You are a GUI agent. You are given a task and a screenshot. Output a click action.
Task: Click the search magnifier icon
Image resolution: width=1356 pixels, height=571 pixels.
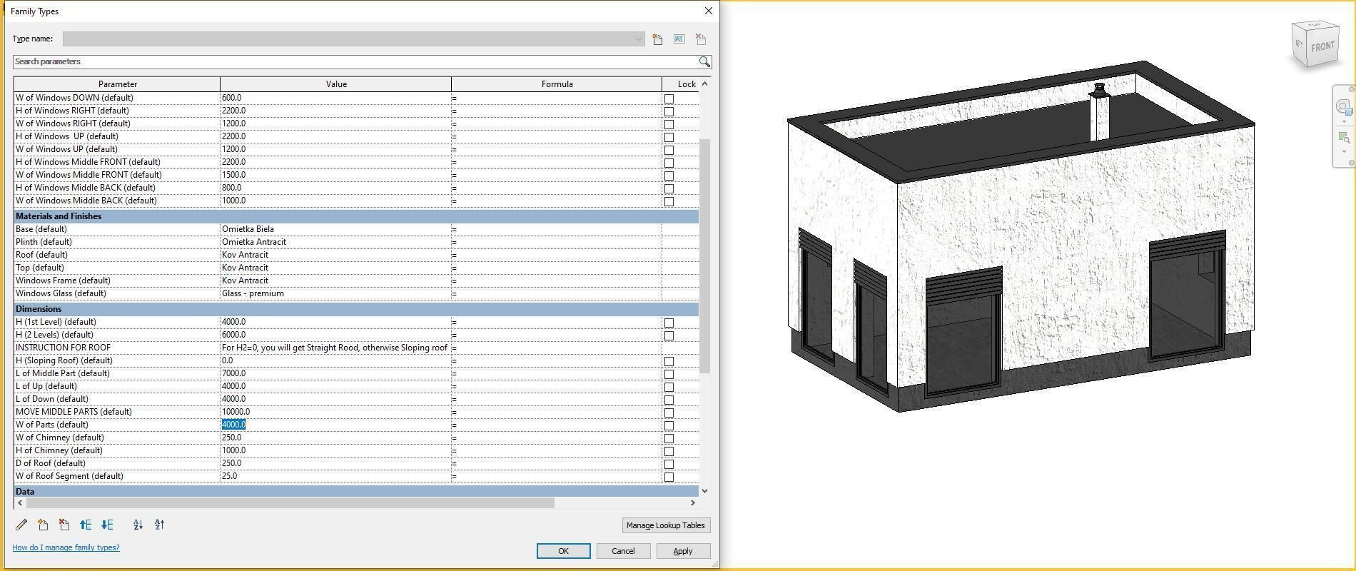pos(704,62)
